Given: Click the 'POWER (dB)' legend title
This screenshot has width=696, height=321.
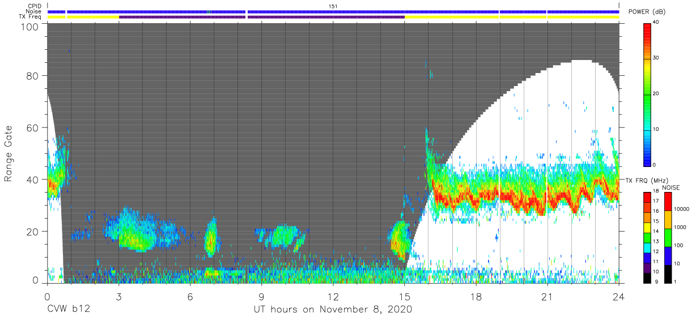Looking at the screenshot, I should coord(648,12).
